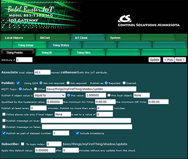The image size is (188, 159).
Task: Open the 'equal to' comparison dropdown
Action: (50, 95)
